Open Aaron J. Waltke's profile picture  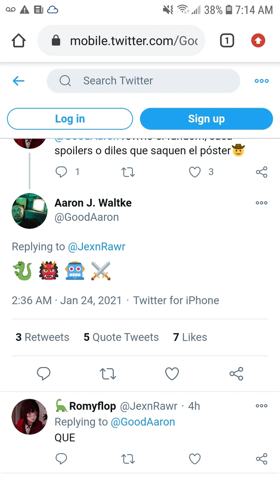[30, 211]
